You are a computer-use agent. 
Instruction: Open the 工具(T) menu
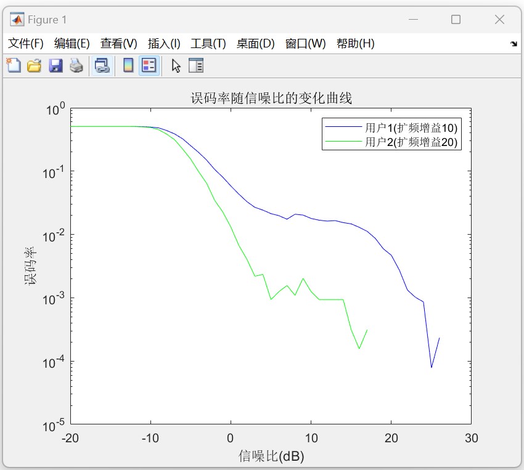[208, 43]
